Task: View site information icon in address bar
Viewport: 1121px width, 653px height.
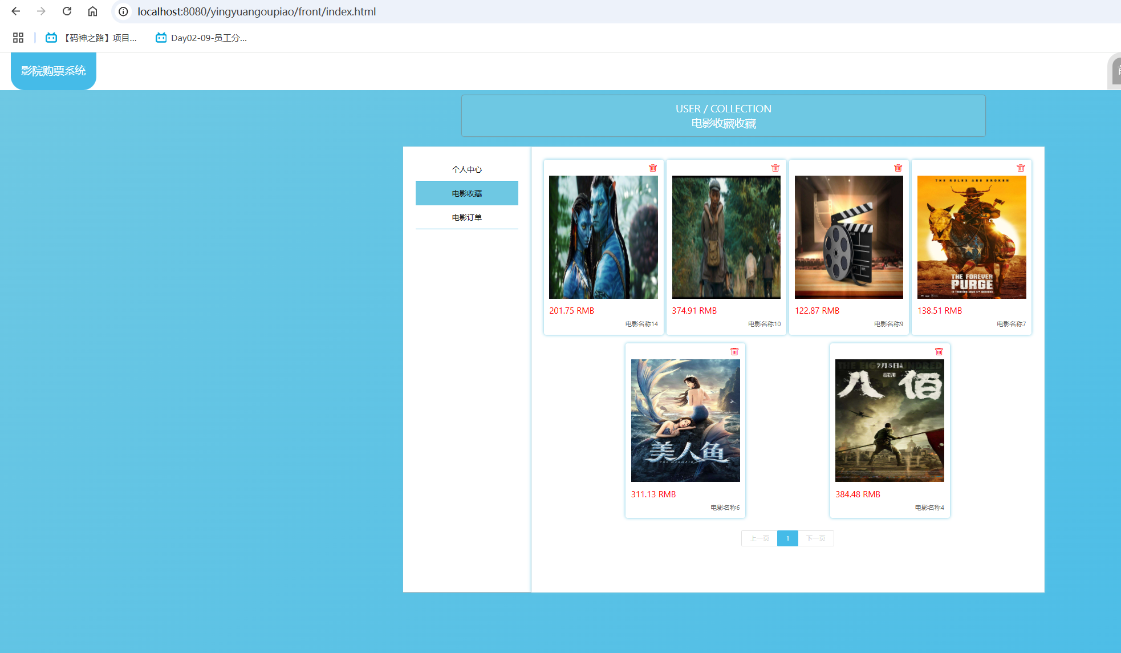Action: tap(123, 11)
